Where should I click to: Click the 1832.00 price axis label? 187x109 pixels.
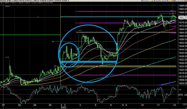(183, 60)
